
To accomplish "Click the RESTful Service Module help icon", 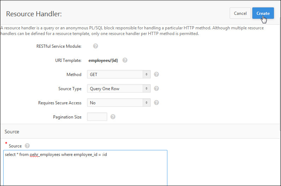I will pyautogui.click(x=96, y=46).
